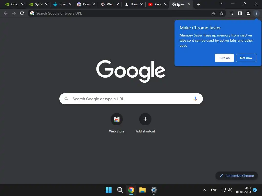The width and height of the screenshot is (262, 196).
Task: Open the notification badge showing 3
Action: coord(255,190)
